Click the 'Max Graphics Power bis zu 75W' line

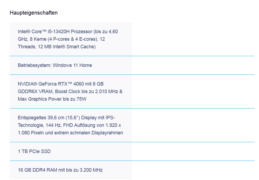52,99
